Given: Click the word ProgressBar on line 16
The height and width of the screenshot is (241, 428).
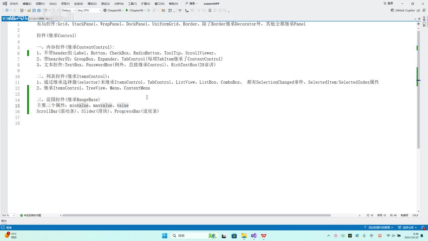Looking at the screenshot, I should [x=127, y=111].
